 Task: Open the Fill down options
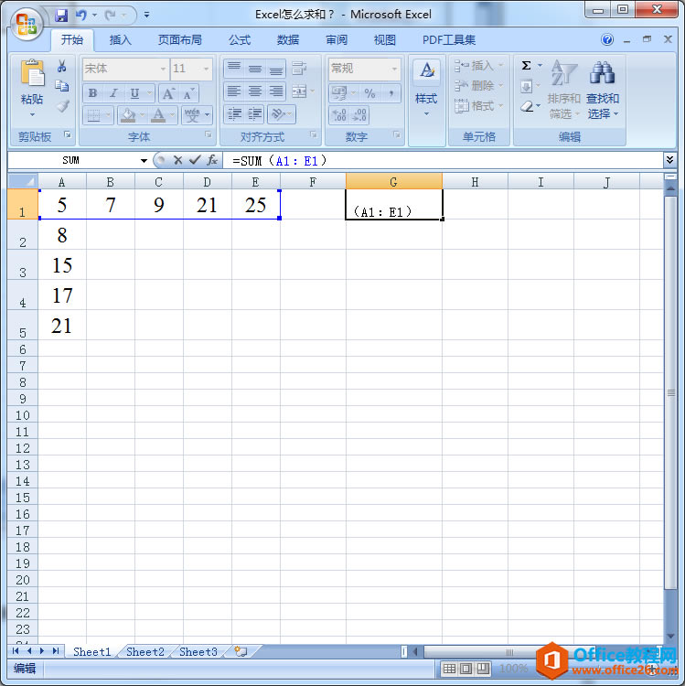tap(527, 86)
